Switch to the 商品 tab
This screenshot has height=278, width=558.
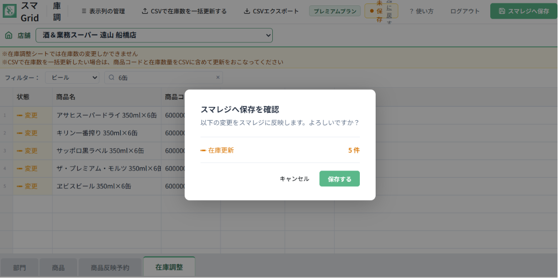click(x=58, y=268)
